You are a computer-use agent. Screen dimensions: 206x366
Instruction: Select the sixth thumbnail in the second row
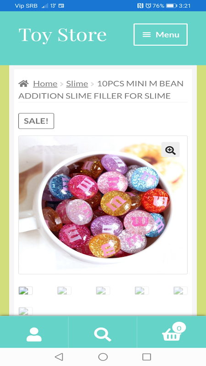pyautogui.click(x=26, y=311)
